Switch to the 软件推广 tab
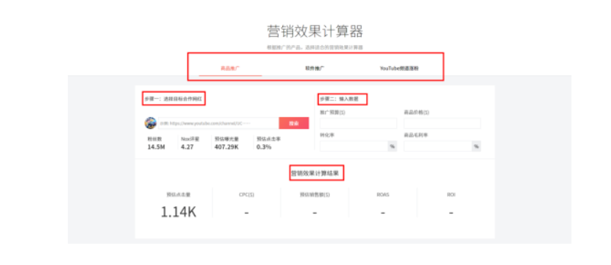 [315, 68]
